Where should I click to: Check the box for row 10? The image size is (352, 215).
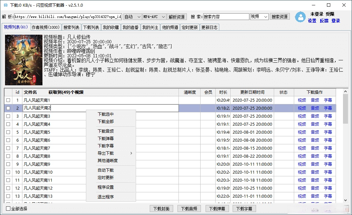pyautogui.click(x=8, y=172)
